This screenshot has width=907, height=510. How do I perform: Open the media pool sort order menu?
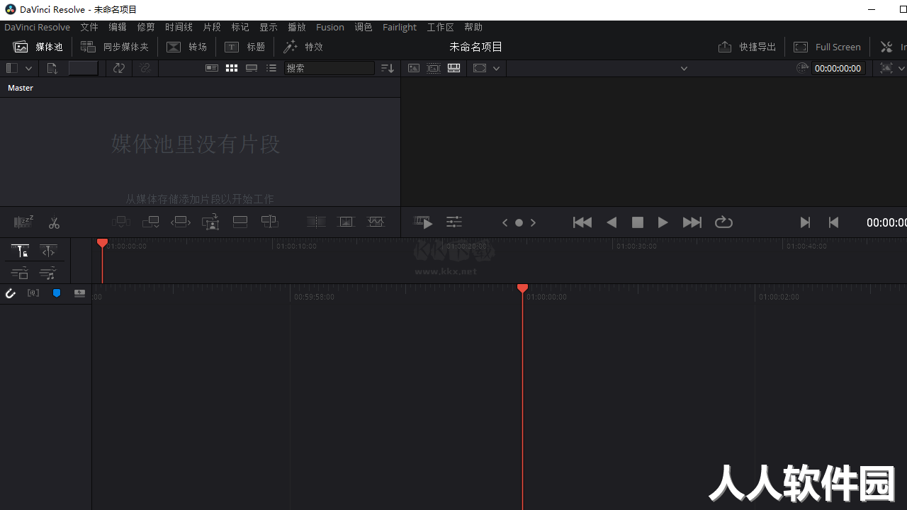[388, 68]
